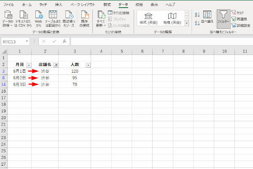The image size is (253, 169).
Task: Click the Name Box showing R7C13
Action: 14,41
